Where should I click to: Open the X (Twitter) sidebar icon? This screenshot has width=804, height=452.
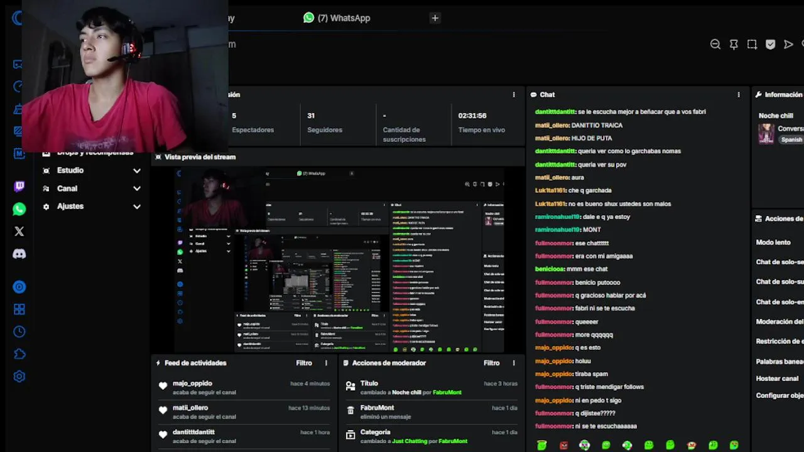click(19, 232)
